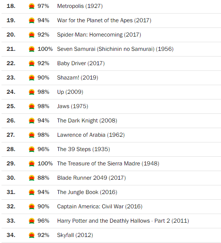Open The Jungle Book (2016) link

click(87, 192)
